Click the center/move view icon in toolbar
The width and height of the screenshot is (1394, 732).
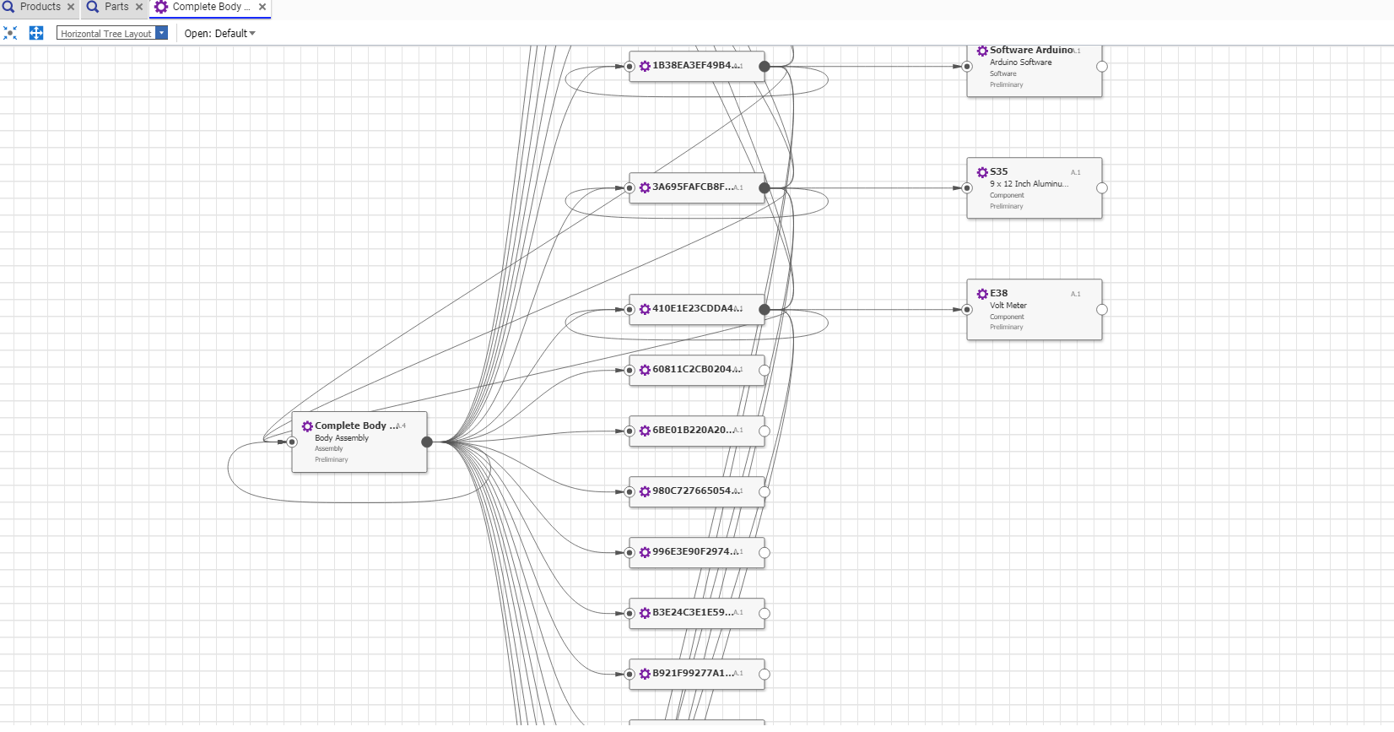36,33
